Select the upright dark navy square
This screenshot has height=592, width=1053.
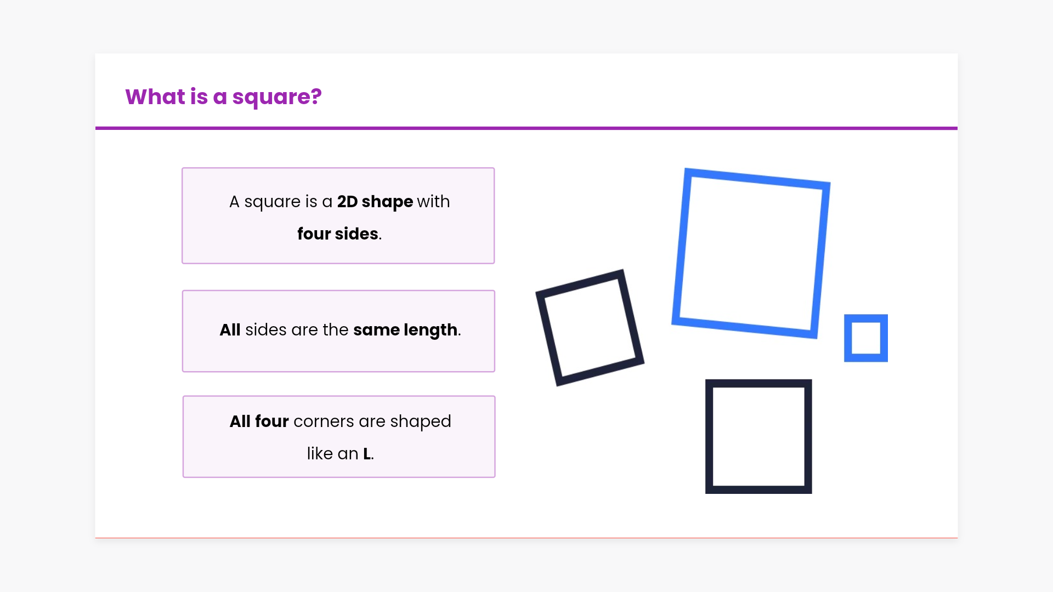point(758,436)
